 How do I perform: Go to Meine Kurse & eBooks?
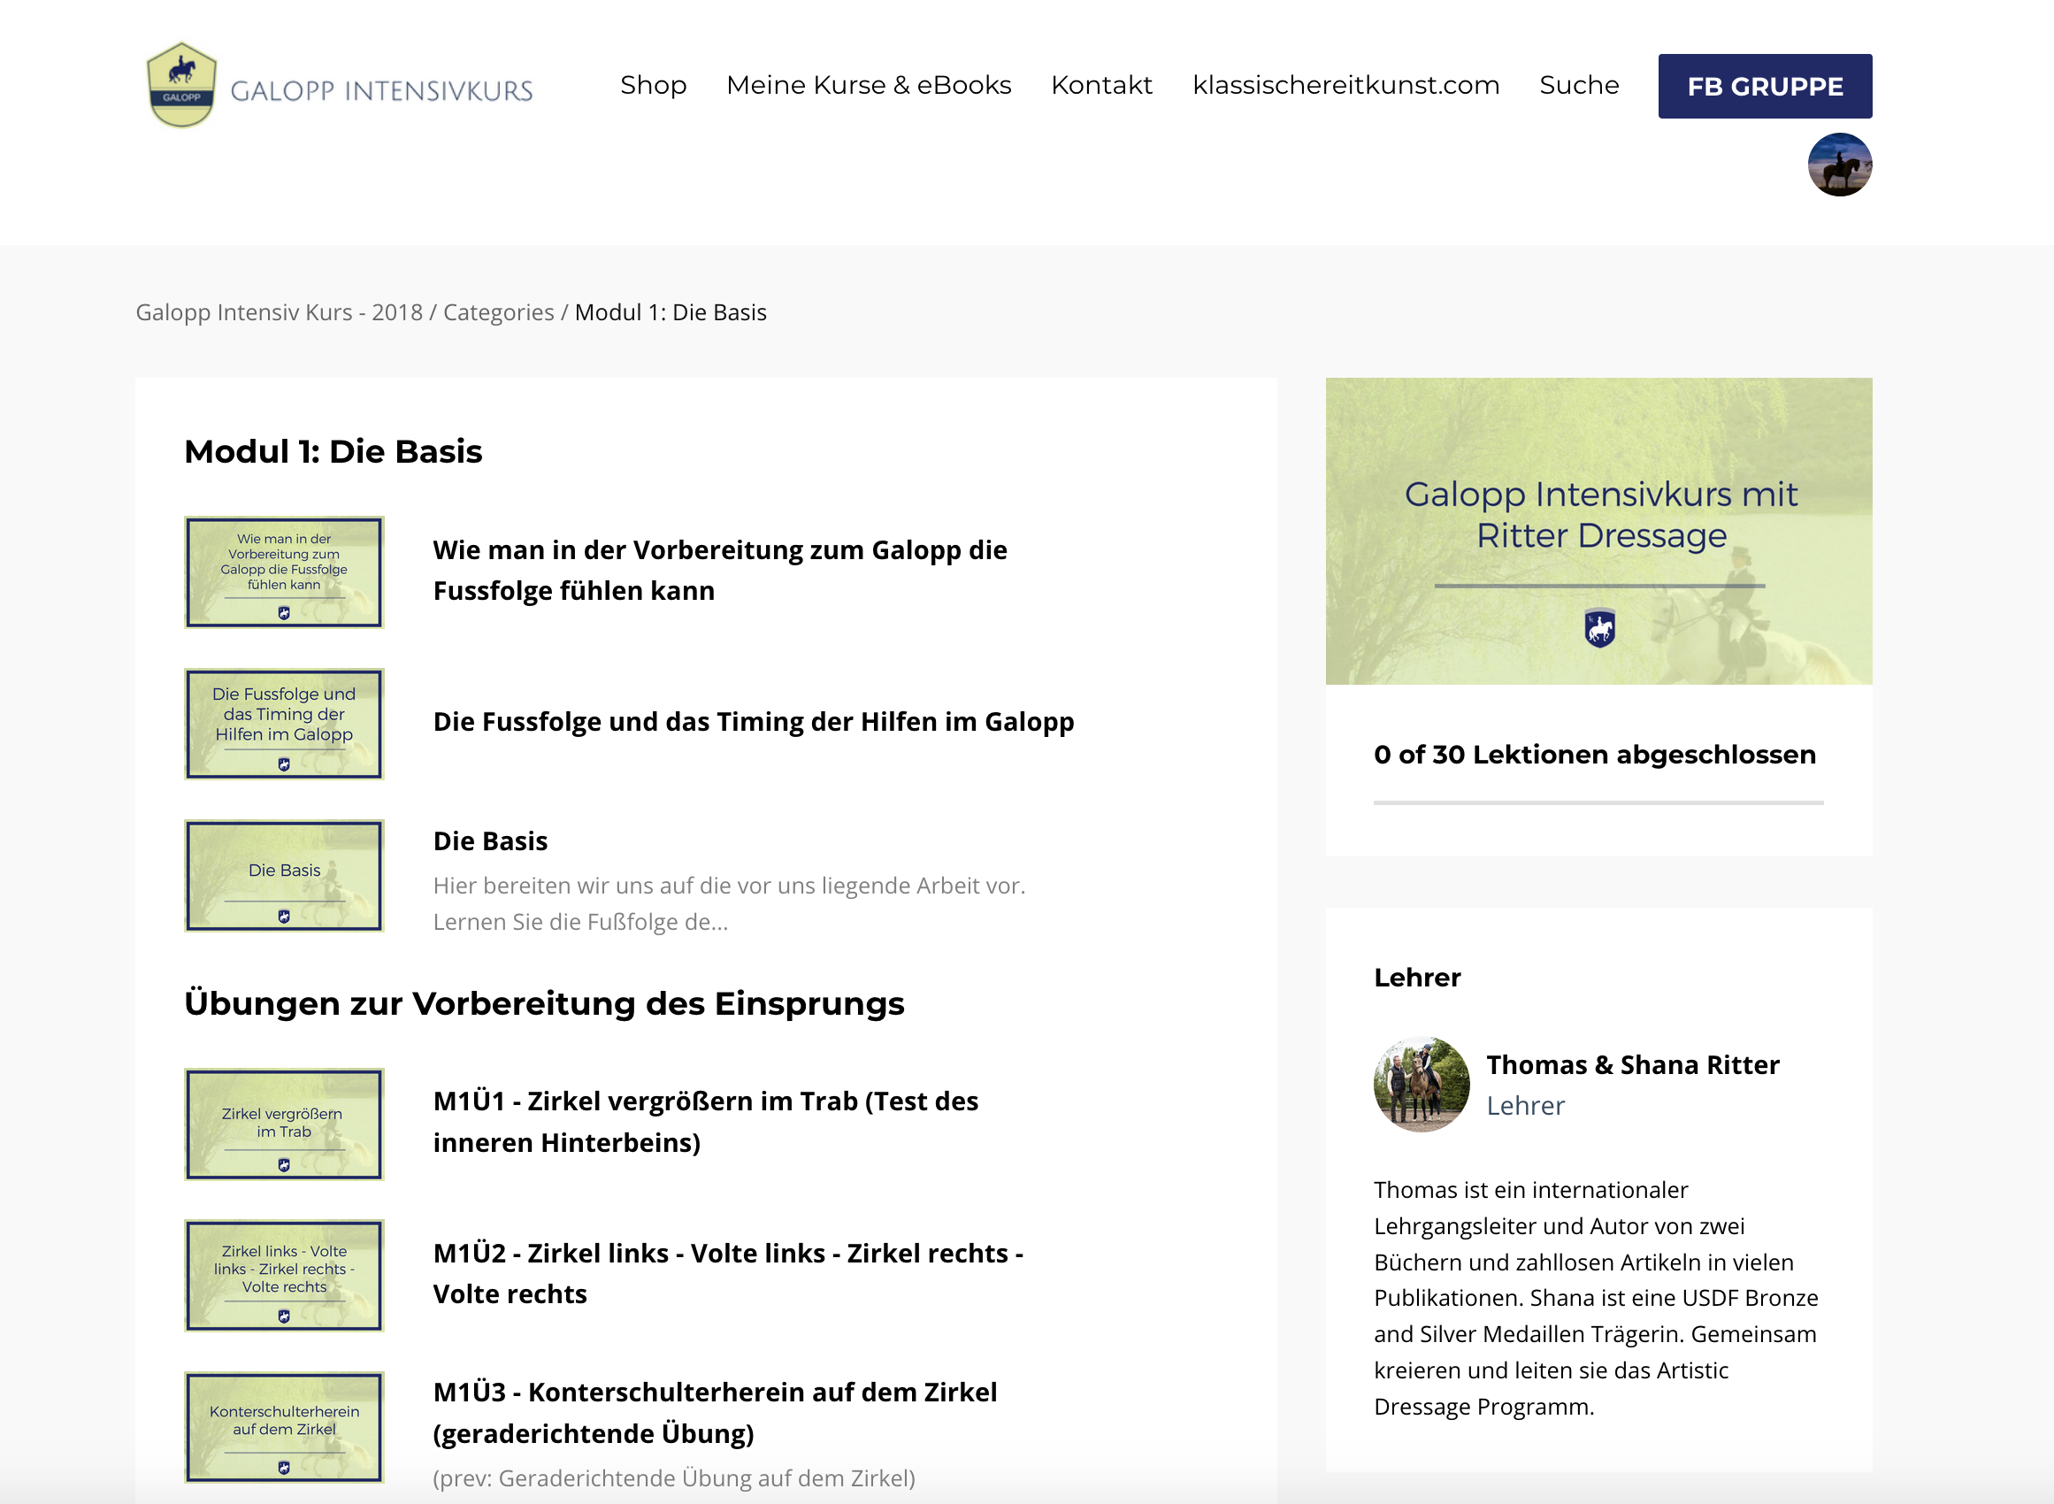[x=868, y=86]
